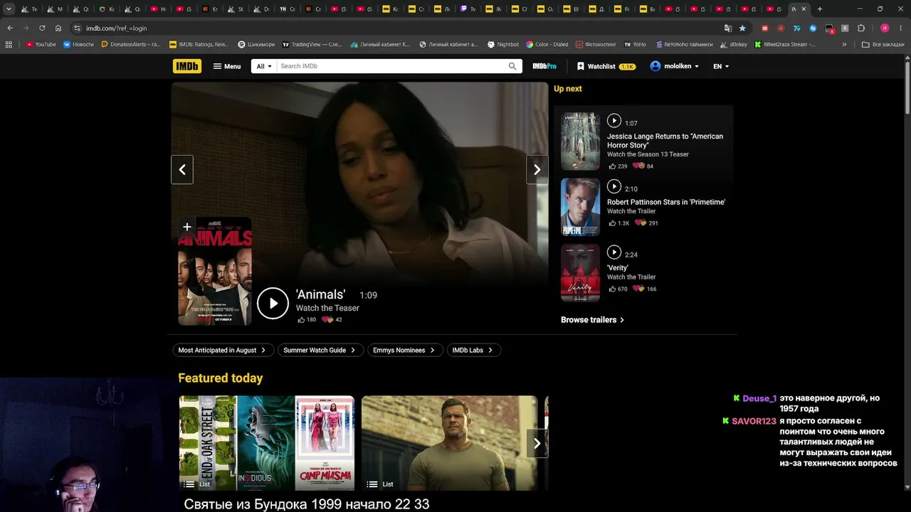Open IMDbPro link

point(544,66)
